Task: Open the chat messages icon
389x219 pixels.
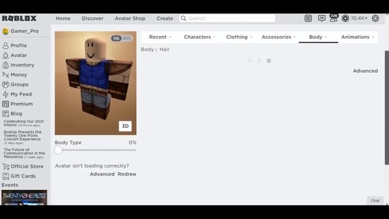Action: (x=322, y=18)
